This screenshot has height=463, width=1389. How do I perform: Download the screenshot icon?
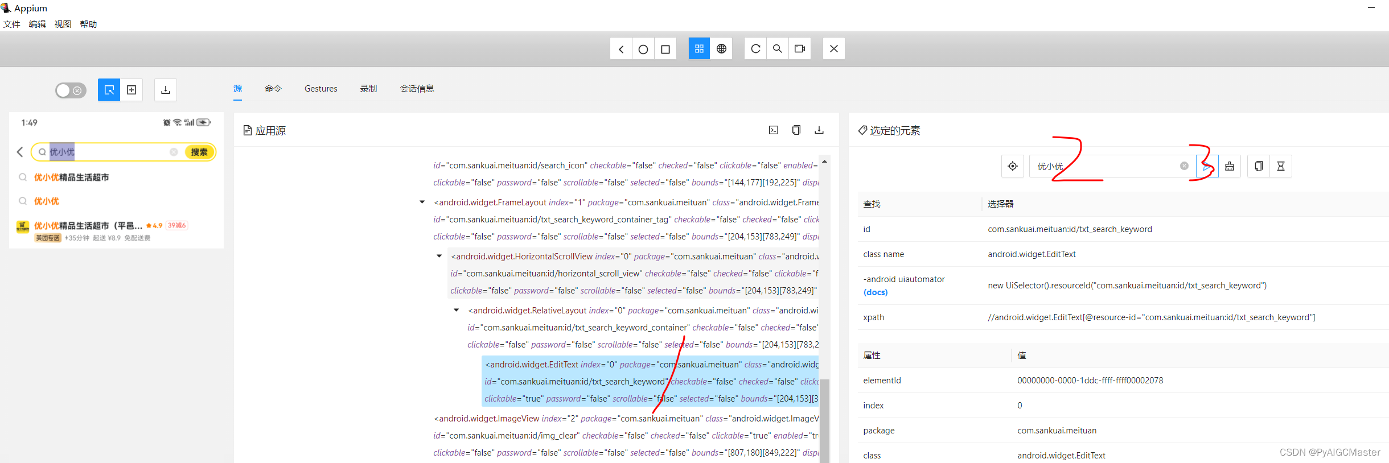166,90
